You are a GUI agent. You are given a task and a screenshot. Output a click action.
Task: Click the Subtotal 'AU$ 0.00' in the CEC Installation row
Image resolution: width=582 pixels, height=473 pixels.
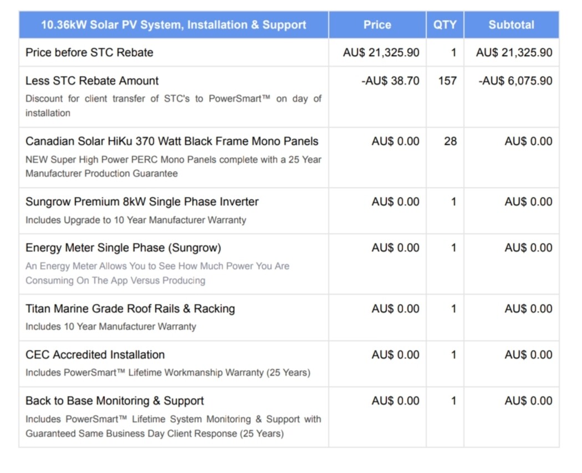click(x=528, y=354)
